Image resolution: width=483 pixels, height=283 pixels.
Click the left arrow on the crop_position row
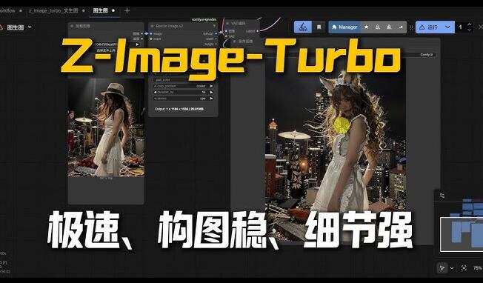tap(156, 86)
